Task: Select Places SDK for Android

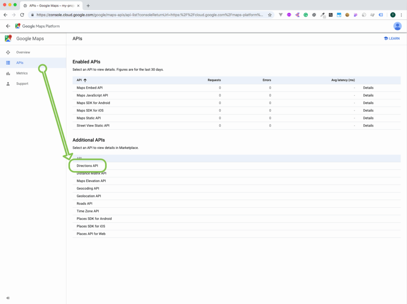Action: 237,219
